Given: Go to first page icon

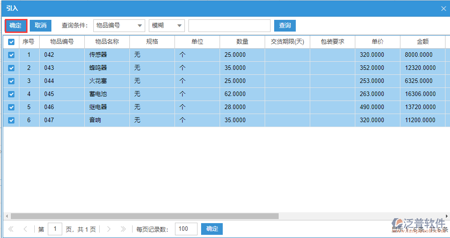Looking at the screenshot, I should (11, 229).
